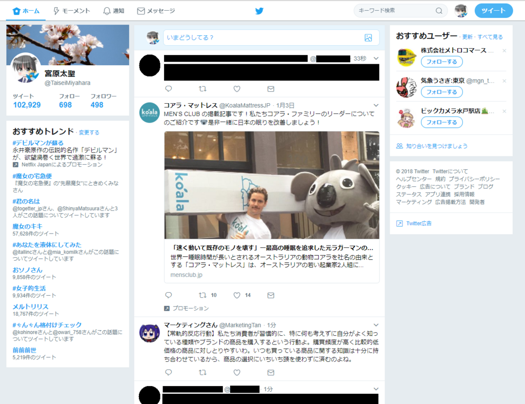Click the followers count 498
The height and width of the screenshot is (404, 525).
97,105
